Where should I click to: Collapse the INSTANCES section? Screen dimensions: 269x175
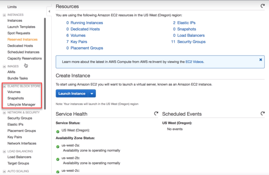point(4,15)
